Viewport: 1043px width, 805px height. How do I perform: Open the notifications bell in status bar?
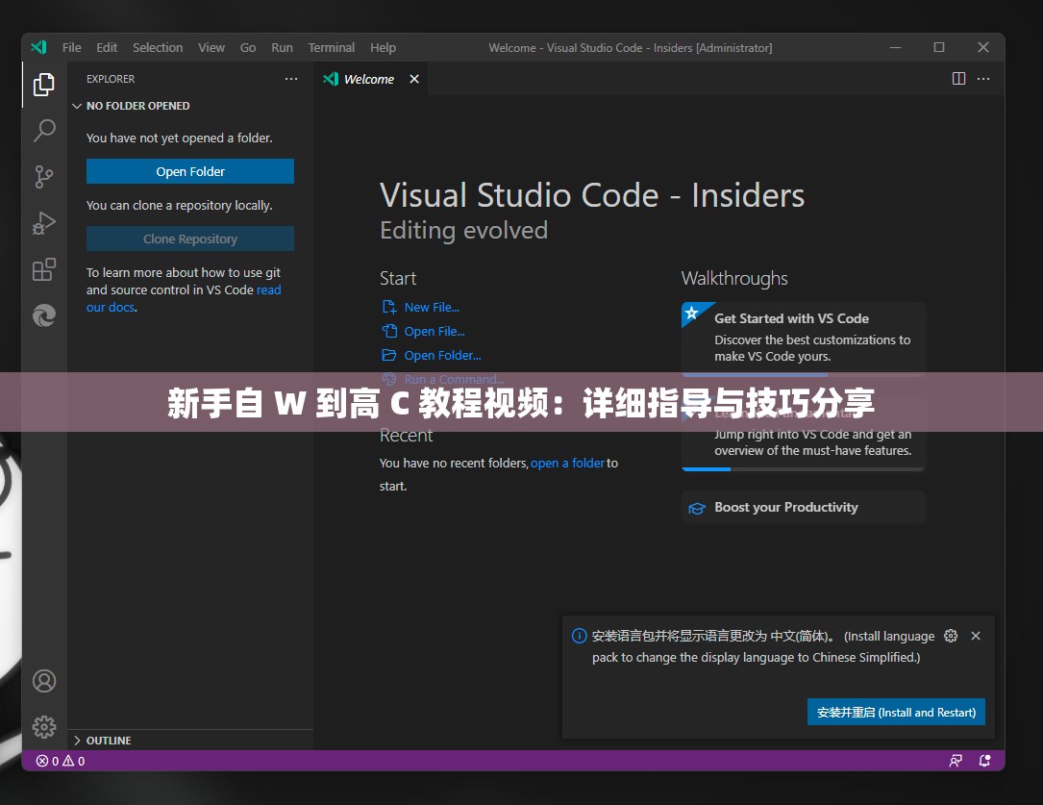[985, 761]
